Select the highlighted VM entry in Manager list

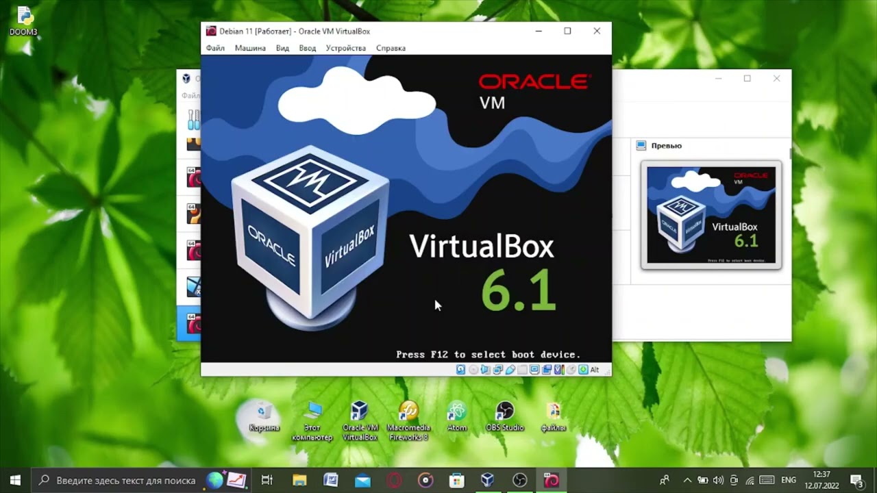tap(189, 323)
